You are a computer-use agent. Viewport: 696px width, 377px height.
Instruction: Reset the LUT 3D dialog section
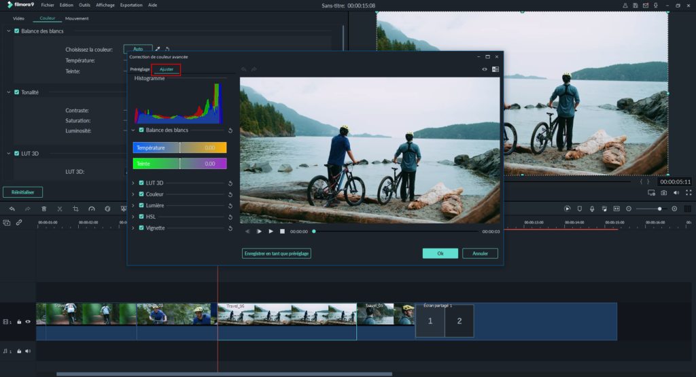230,183
